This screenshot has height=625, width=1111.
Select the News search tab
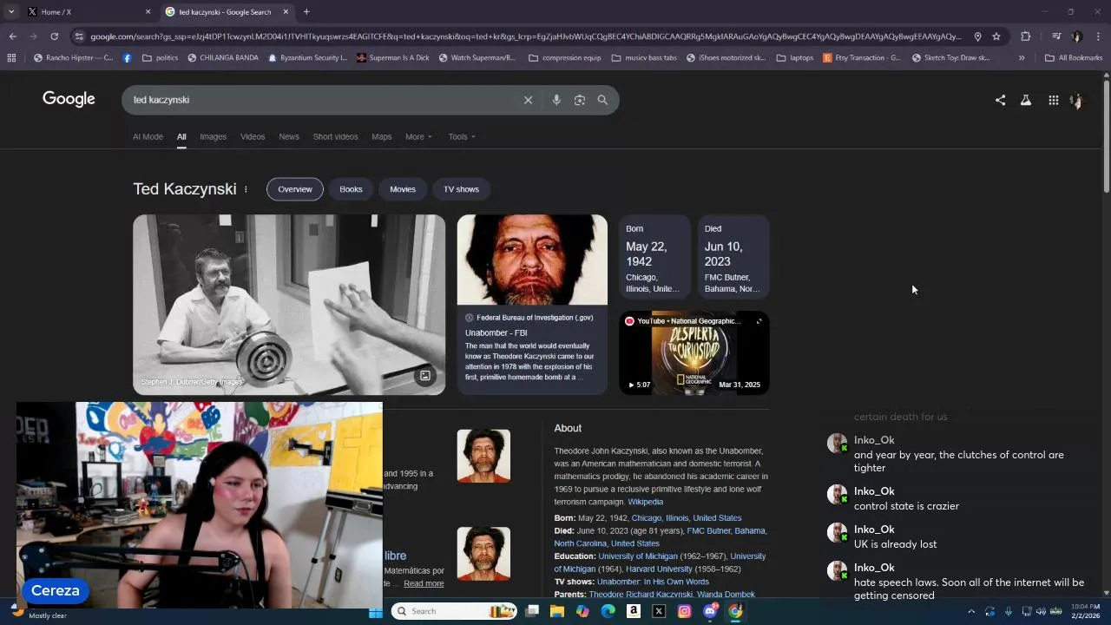click(x=289, y=136)
